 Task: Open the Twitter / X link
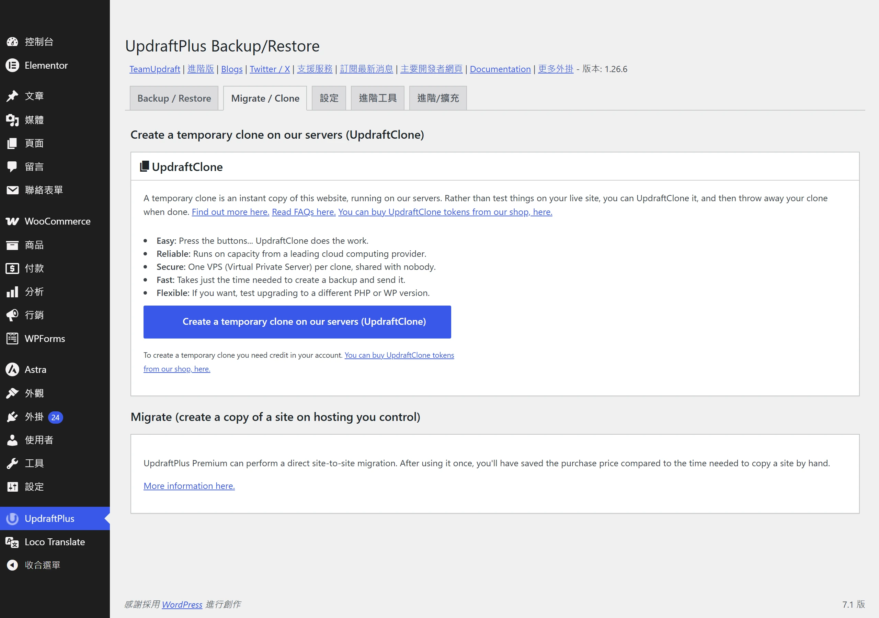(x=270, y=69)
